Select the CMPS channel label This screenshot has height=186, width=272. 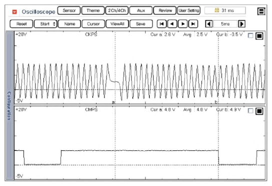click(91, 110)
